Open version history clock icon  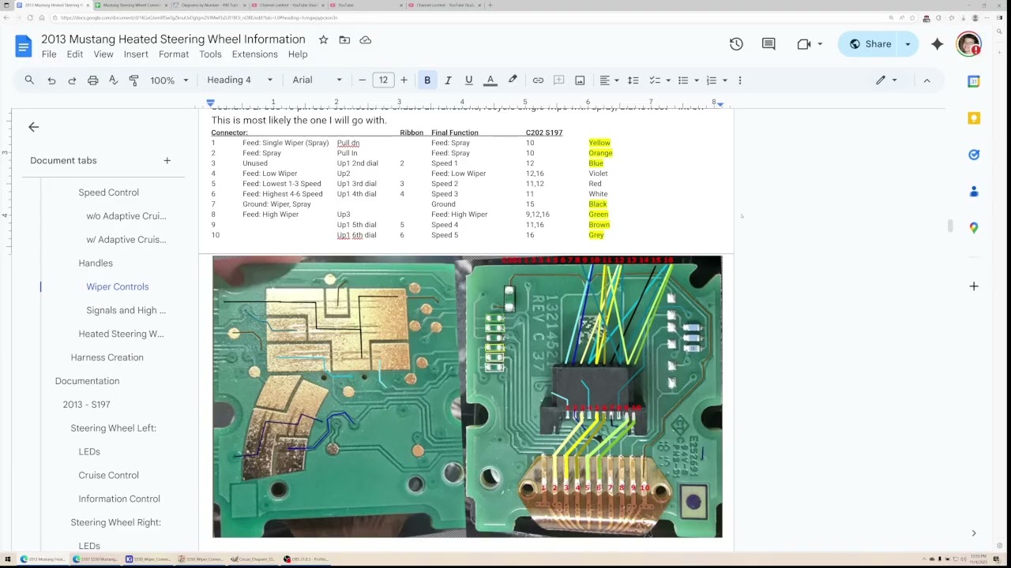tap(736, 44)
